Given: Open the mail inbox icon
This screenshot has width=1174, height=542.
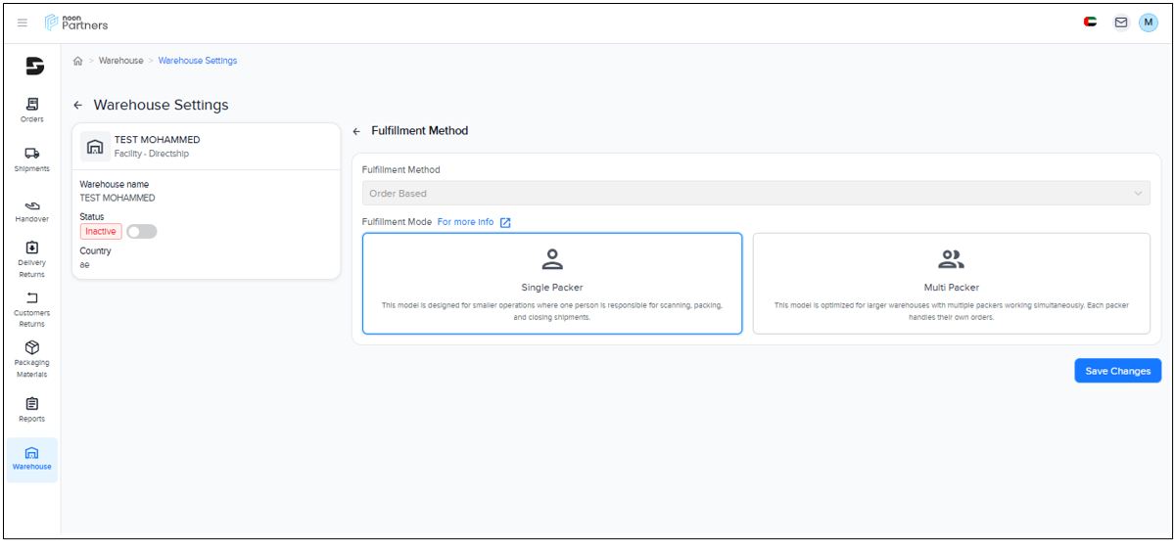Looking at the screenshot, I should (x=1121, y=23).
